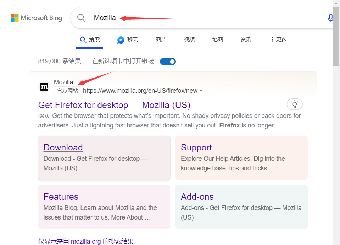The width and height of the screenshot is (340, 245).
Task: Click the magnifier search icon in search box
Action: (81, 18)
